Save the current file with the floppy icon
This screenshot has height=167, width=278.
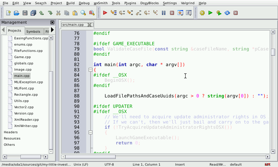(25, 13)
